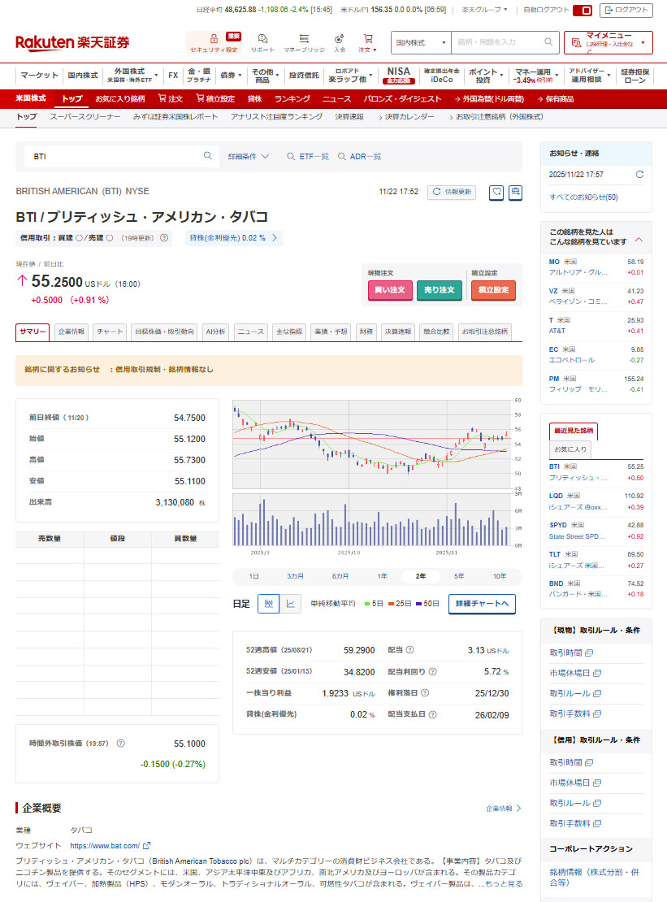Open the help icon next to 配当利回り

(x=432, y=672)
